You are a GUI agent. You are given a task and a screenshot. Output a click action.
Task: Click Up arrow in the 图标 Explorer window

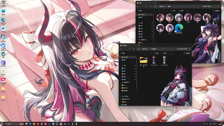146,6
